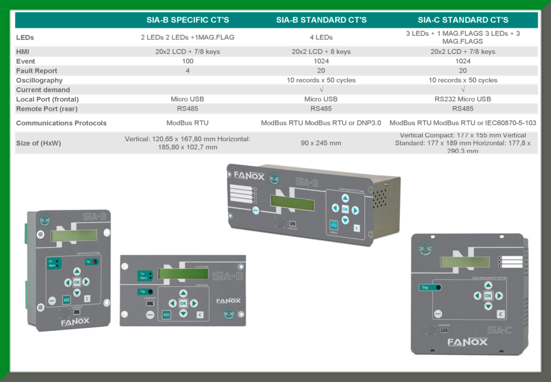Screen dimensions: 551x382
Task: Select the down arrow key on the SIA-C keypad
Action: click(488, 305)
